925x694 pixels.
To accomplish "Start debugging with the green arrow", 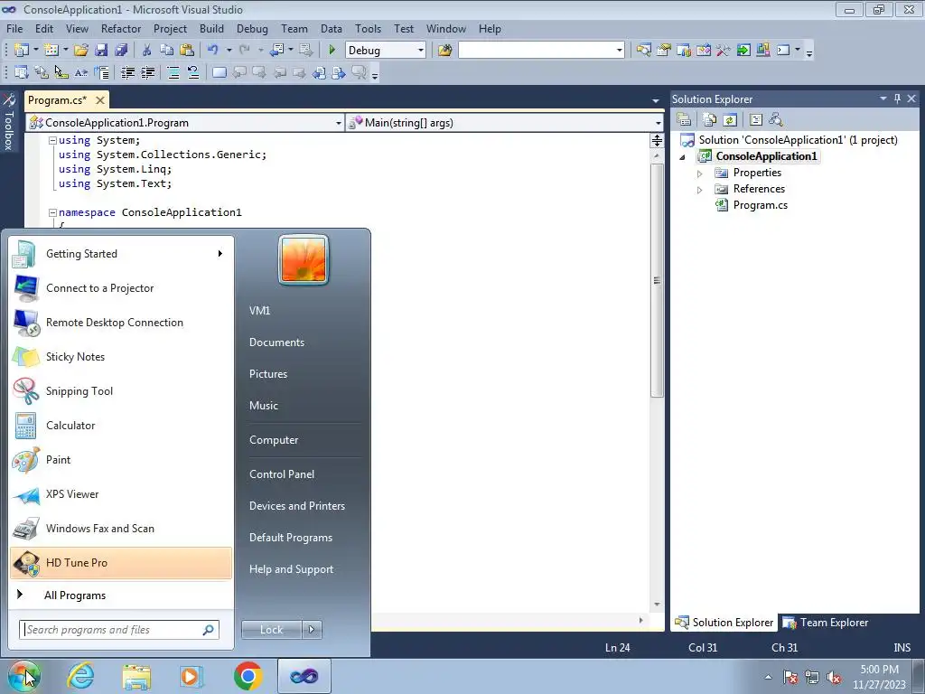I will point(332,51).
